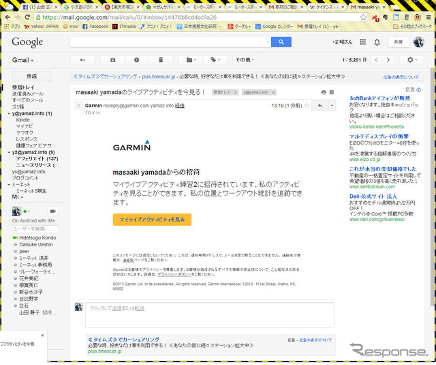This screenshot has height=365, width=436.
Task: Remove the y@yama2.info label from the message
Action: click(x=273, y=92)
